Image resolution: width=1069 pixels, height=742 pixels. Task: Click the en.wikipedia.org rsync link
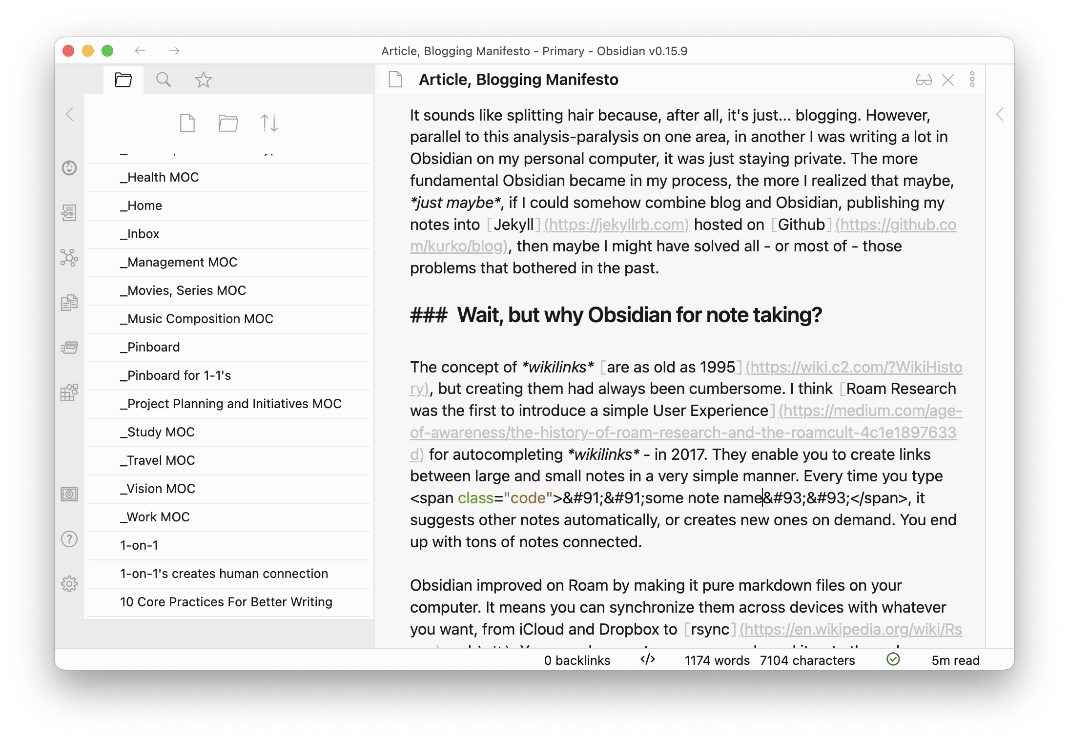[851, 629]
